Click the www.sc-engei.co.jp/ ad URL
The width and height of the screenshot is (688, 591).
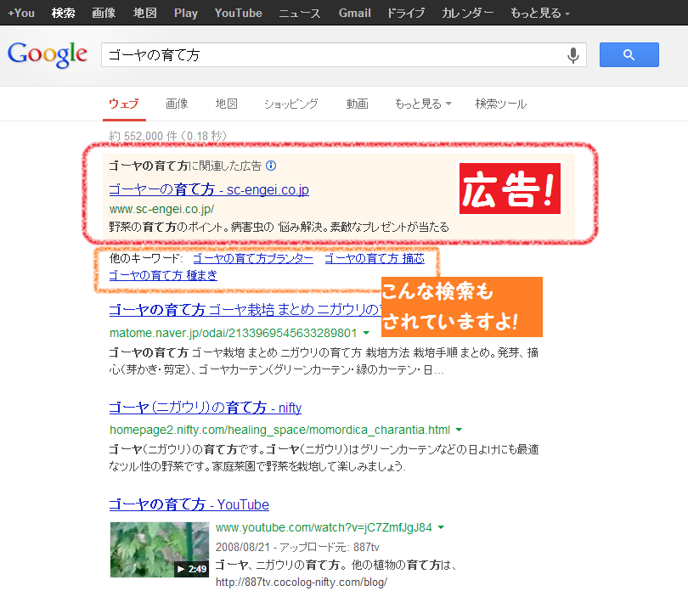tap(162, 209)
